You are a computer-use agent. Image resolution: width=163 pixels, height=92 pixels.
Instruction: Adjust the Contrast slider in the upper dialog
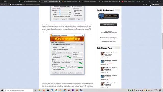(x=60, y=14)
